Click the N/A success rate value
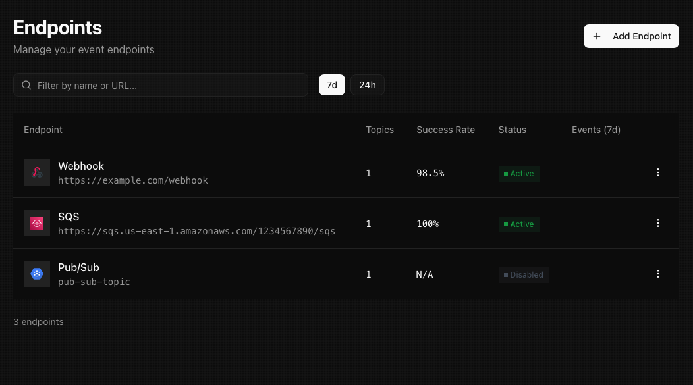693x385 pixels. pyautogui.click(x=424, y=275)
